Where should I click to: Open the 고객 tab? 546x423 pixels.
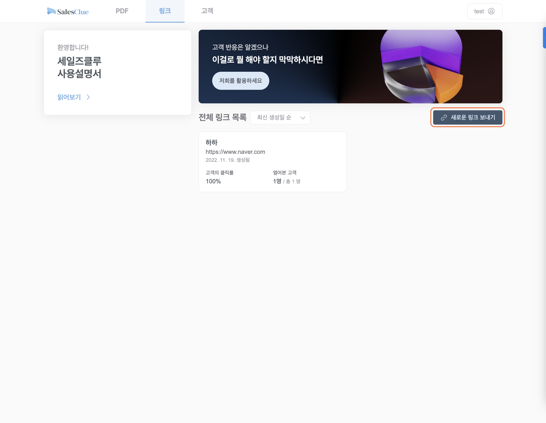(207, 11)
